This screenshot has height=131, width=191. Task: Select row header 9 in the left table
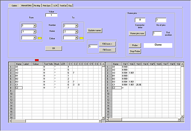(12, 91)
